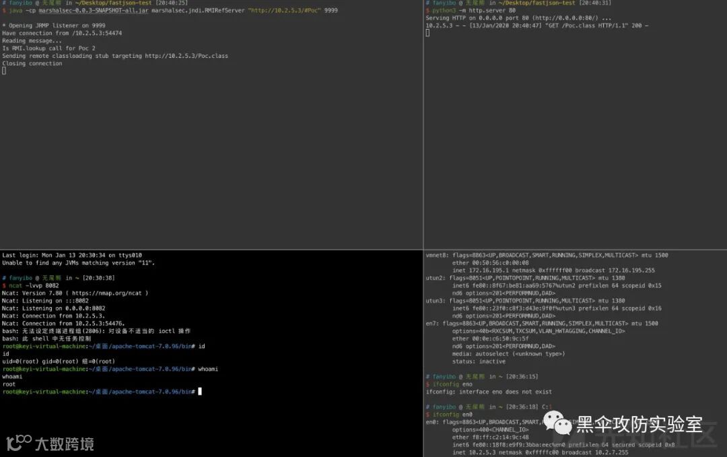Click the https://nmap.org/ncat URL
This screenshot has width=727, height=457.
tap(106, 293)
